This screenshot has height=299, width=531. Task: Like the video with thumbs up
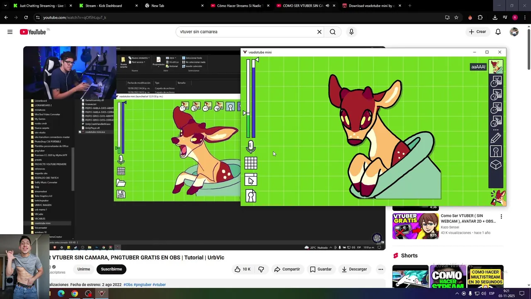tap(242, 269)
